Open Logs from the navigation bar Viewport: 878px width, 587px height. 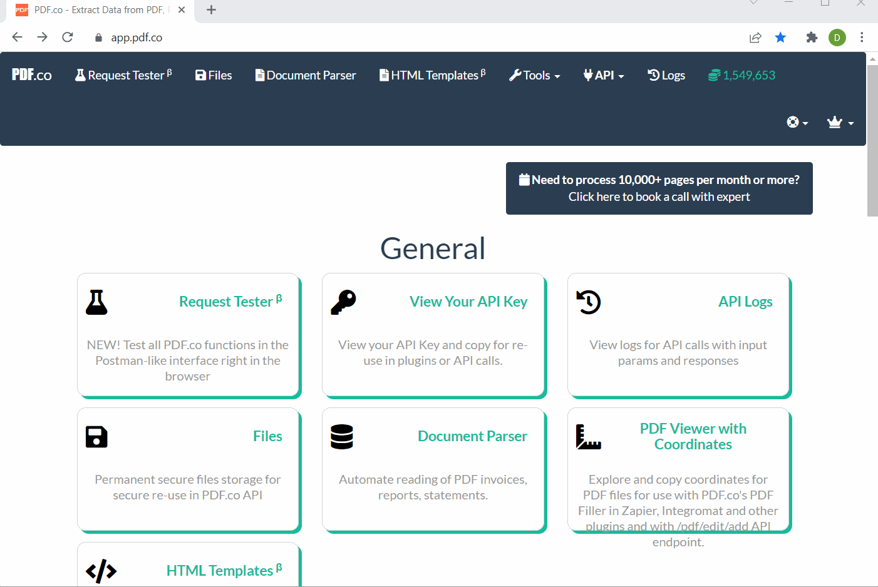coord(666,75)
